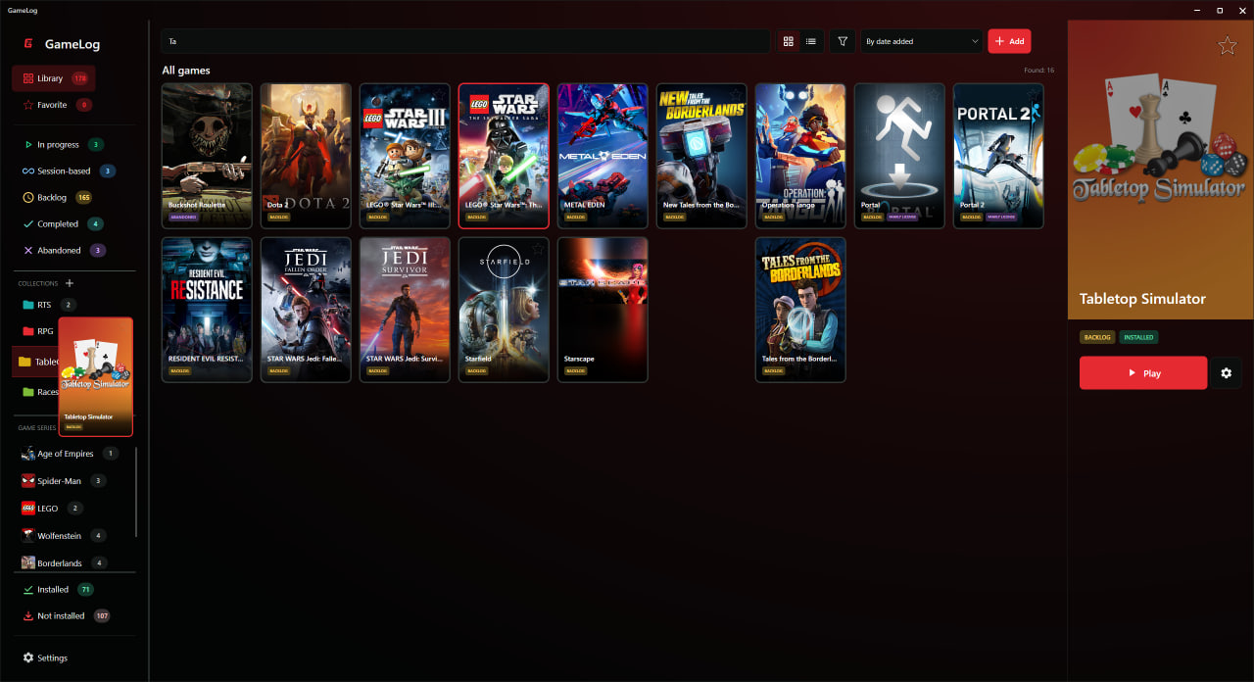Open the RTS collection
1254x682 pixels.
click(x=48, y=305)
